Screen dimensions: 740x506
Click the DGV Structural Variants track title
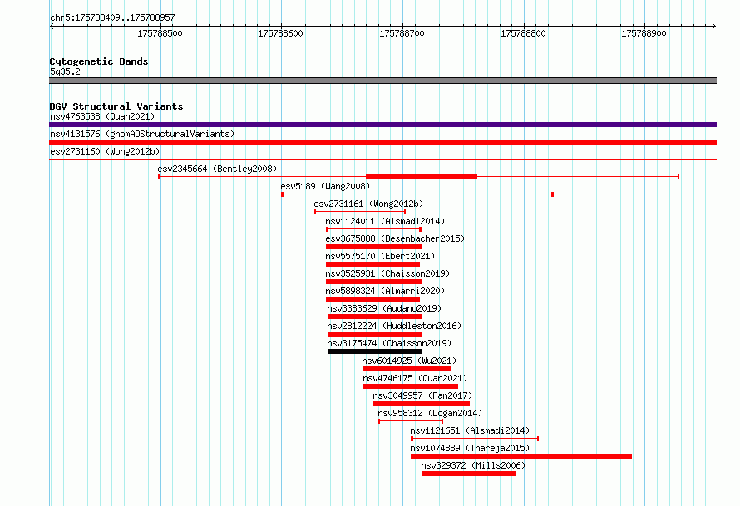[x=116, y=106]
